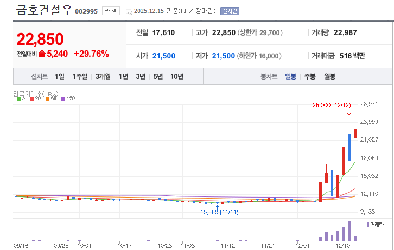394x250 pixels.
Task: Select the 일봉 candlestick chart
Action: [290, 76]
